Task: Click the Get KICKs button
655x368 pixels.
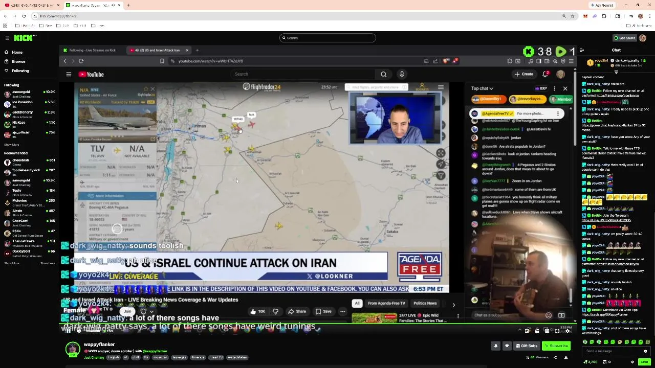Action: 624,38
